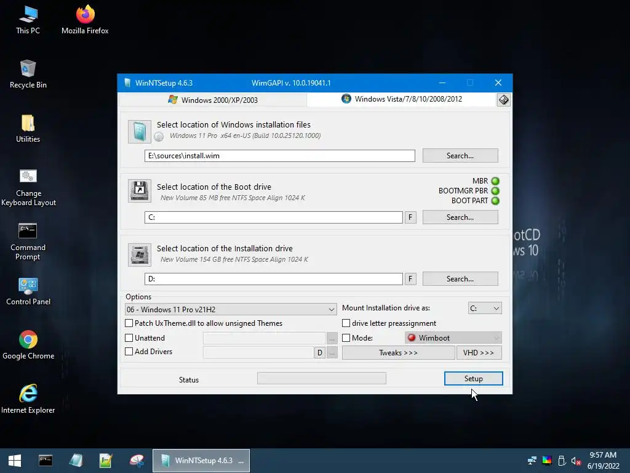Enable Patch UxTheme.dll checkbox

pos(129,323)
